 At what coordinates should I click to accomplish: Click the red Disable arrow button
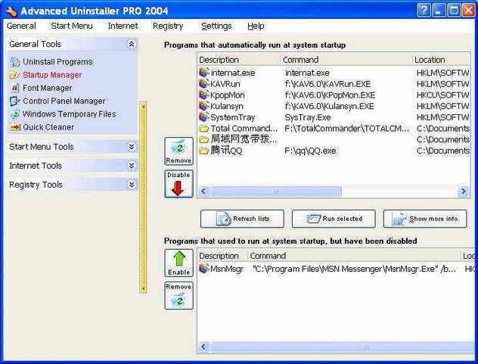coord(178,184)
